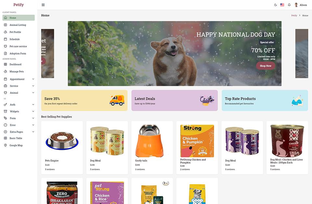Open the Latest Deals promo card

pos(175,101)
